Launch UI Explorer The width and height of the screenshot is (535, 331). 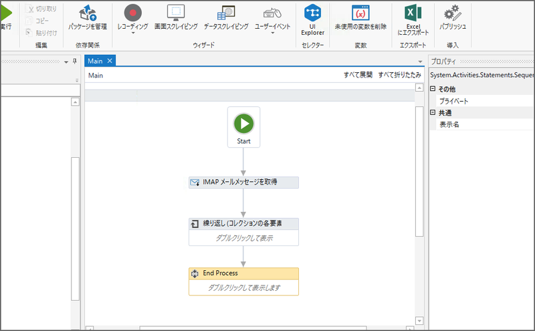[312, 19]
